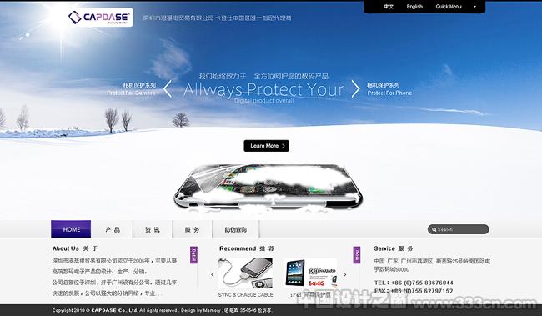Click the CAPDASE logo
This screenshot has height=316, width=542.
100,18
